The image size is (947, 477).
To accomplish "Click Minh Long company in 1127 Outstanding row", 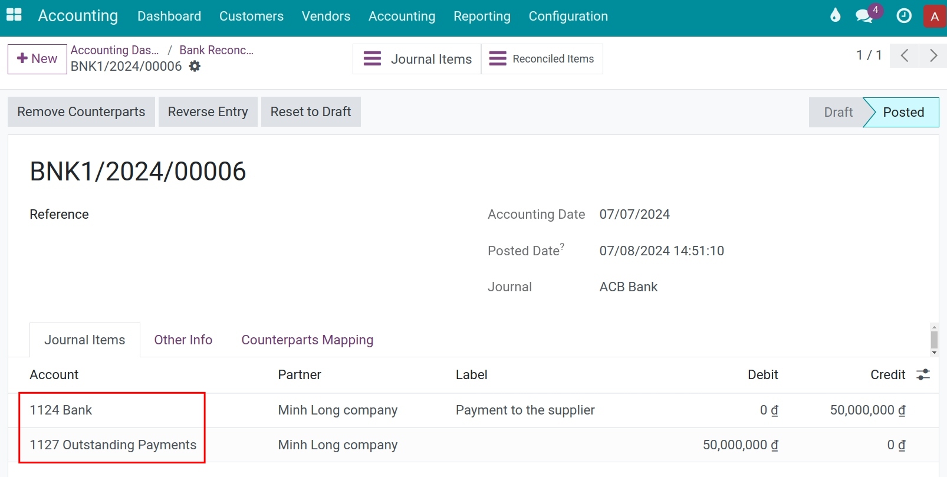I will tap(338, 445).
